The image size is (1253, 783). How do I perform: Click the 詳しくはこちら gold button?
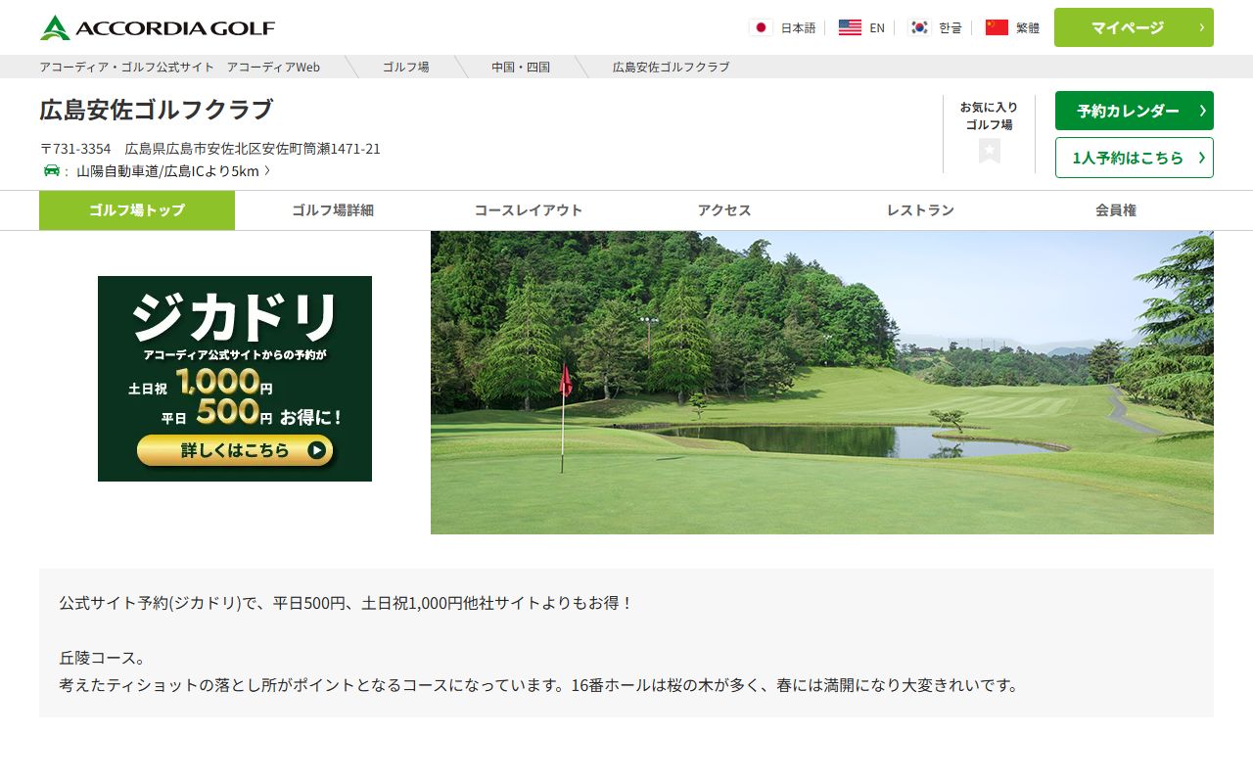click(x=235, y=450)
